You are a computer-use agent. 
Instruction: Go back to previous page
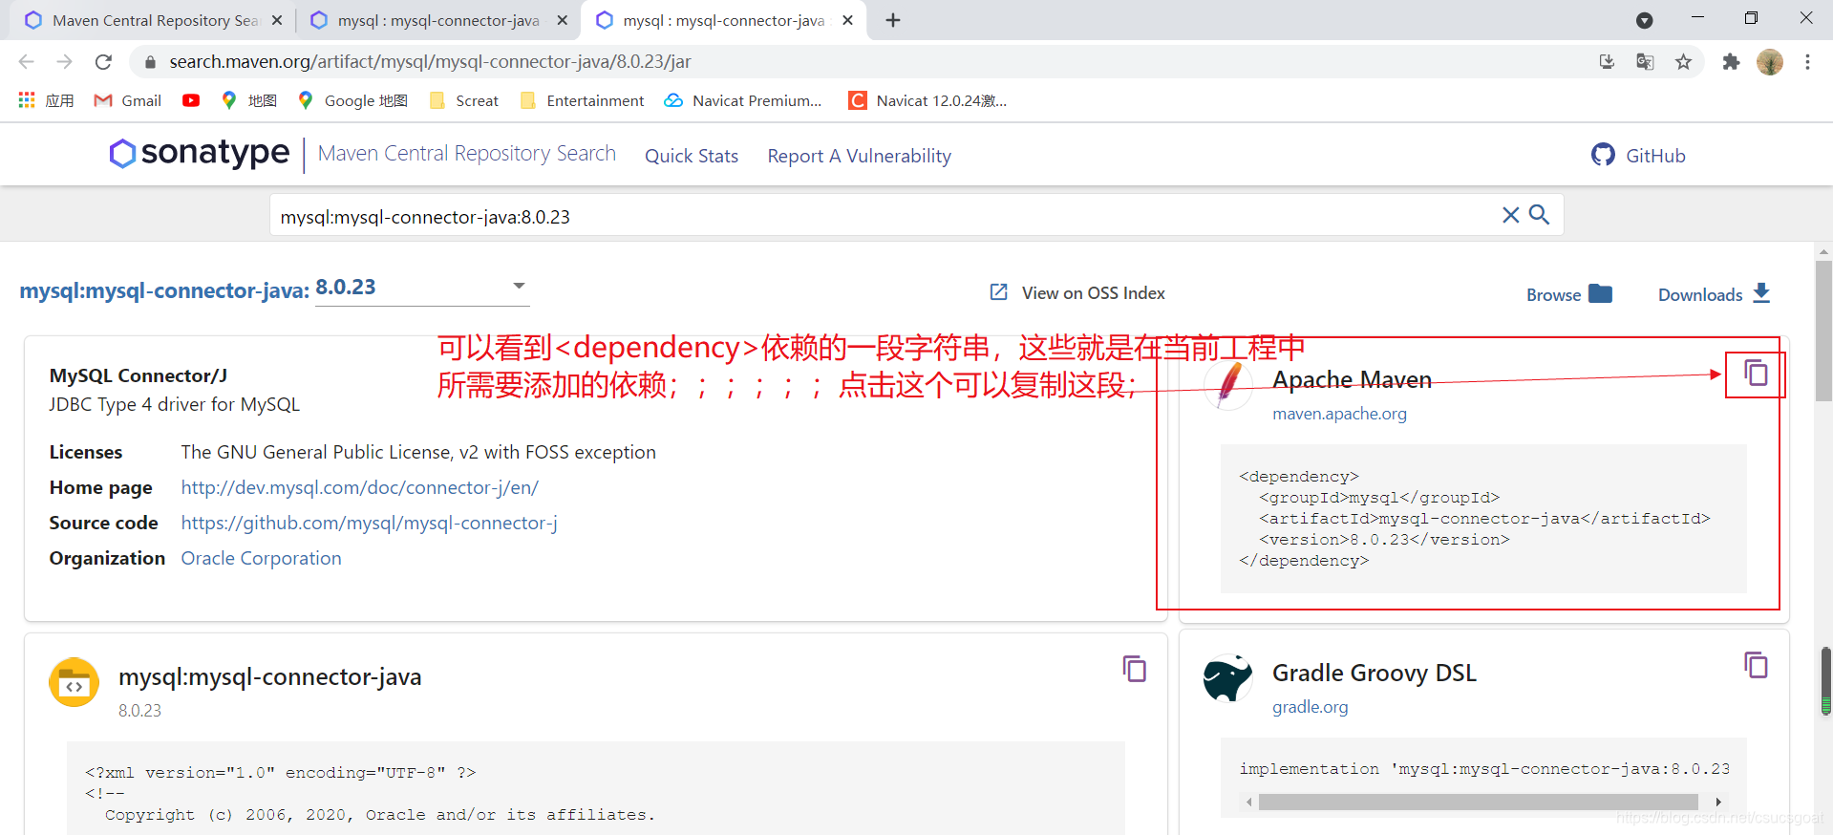(26, 62)
